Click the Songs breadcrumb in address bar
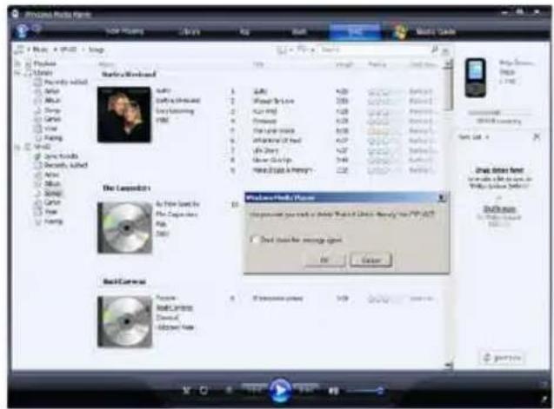The height and width of the screenshot is (409, 554). point(96,49)
